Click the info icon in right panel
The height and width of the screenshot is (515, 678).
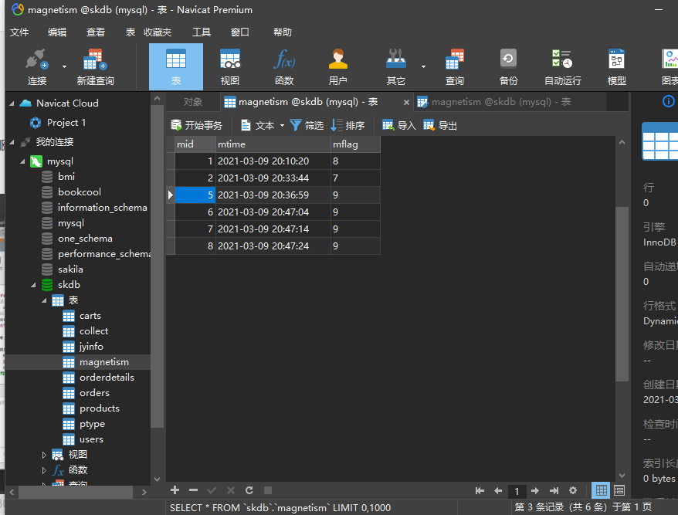pos(668,101)
